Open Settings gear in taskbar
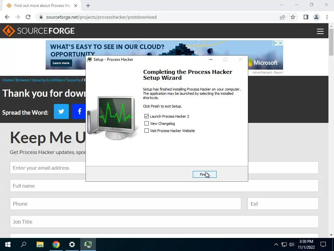The width and height of the screenshot is (334, 251). click(72, 244)
